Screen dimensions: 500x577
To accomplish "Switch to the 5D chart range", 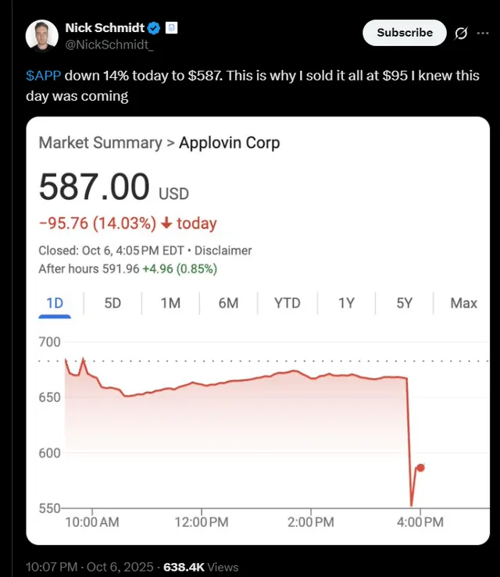I will tap(112, 304).
